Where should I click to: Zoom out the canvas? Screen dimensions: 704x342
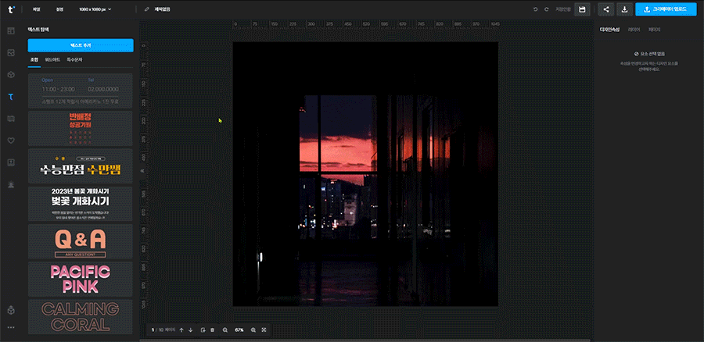[x=224, y=330]
